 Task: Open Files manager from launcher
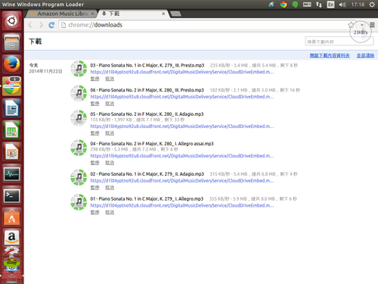point(11,42)
